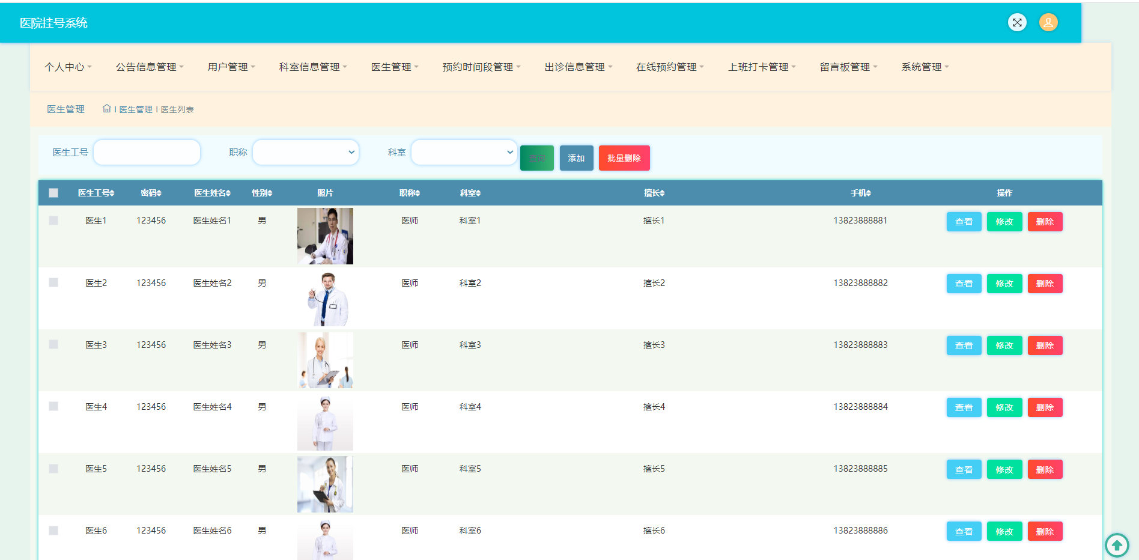
Task: Sort by 手机 column header
Action: point(861,193)
